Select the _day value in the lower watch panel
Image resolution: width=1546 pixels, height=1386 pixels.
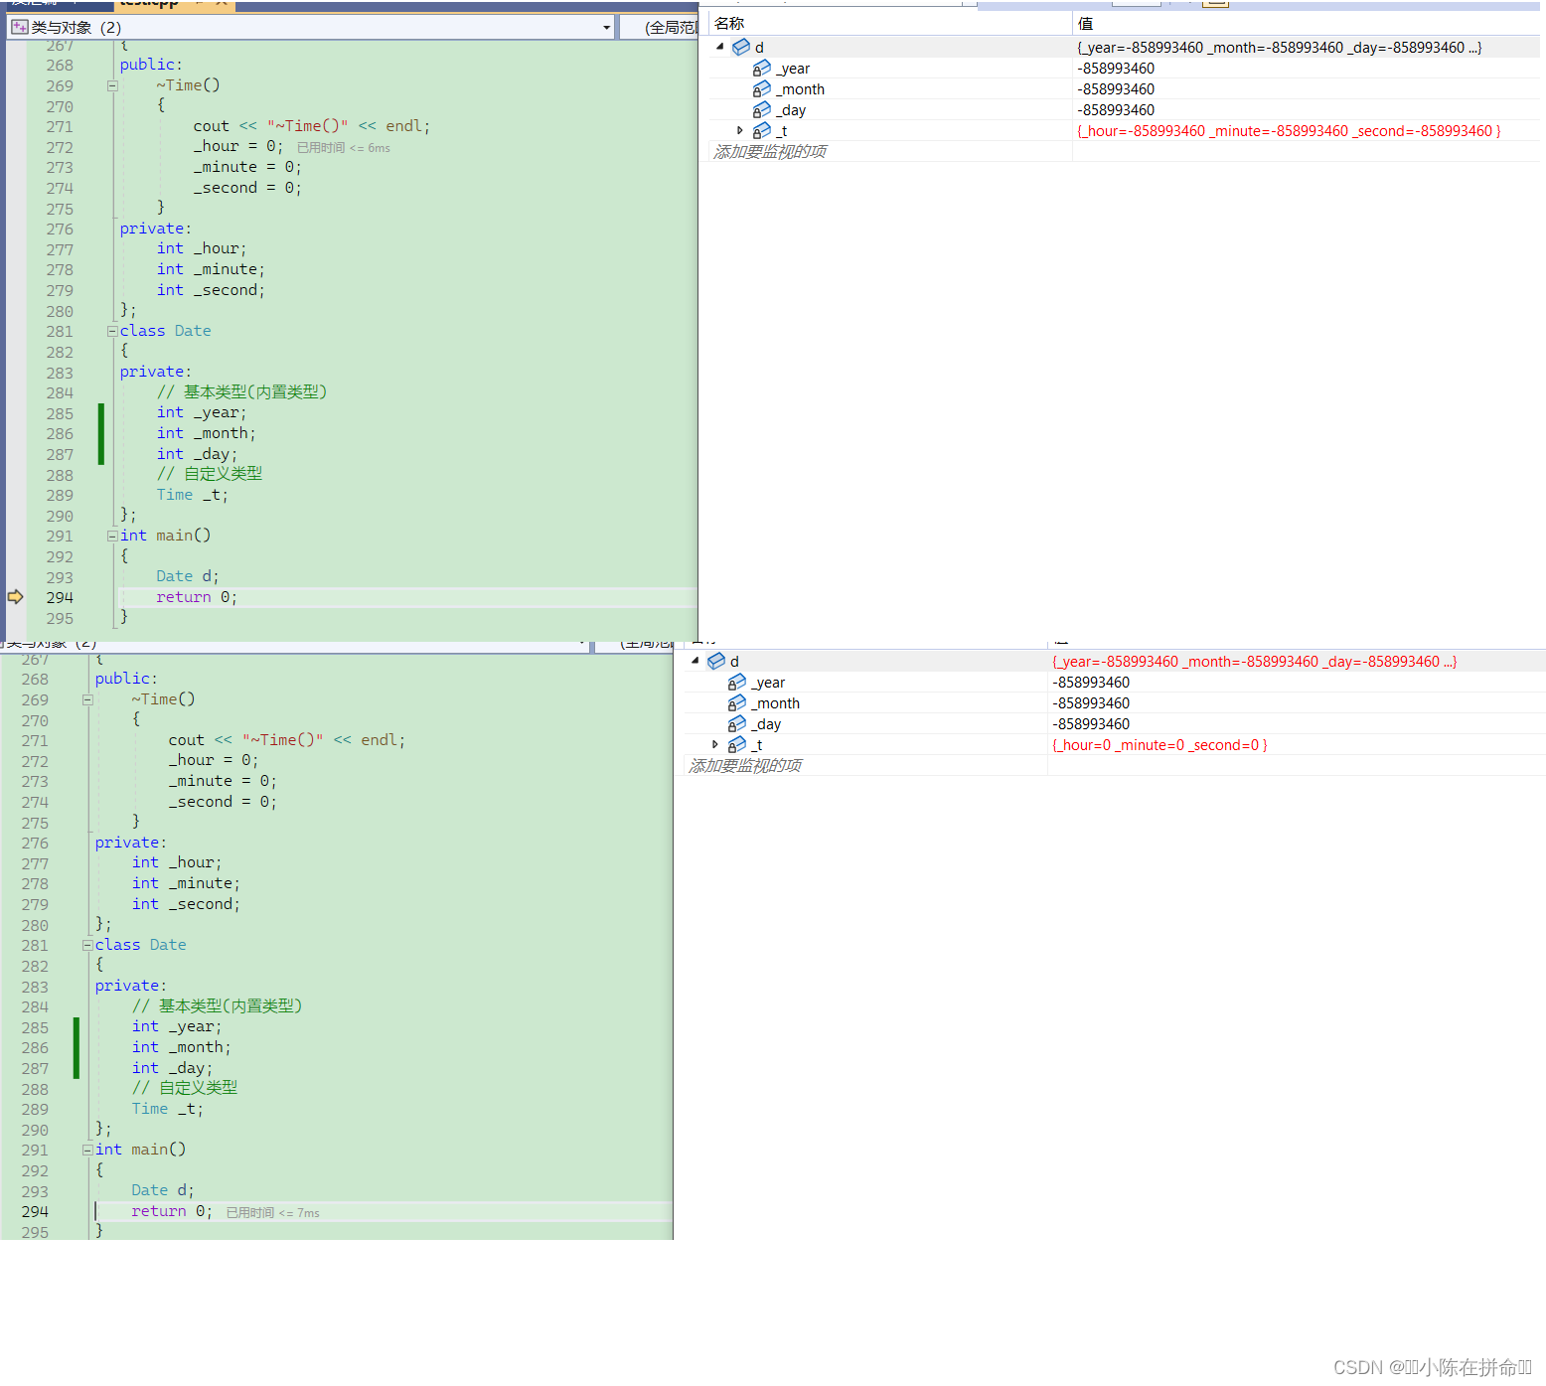pos(1091,724)
